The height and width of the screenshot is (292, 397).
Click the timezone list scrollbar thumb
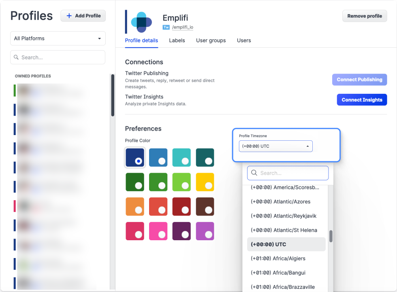tap(331, 236)
